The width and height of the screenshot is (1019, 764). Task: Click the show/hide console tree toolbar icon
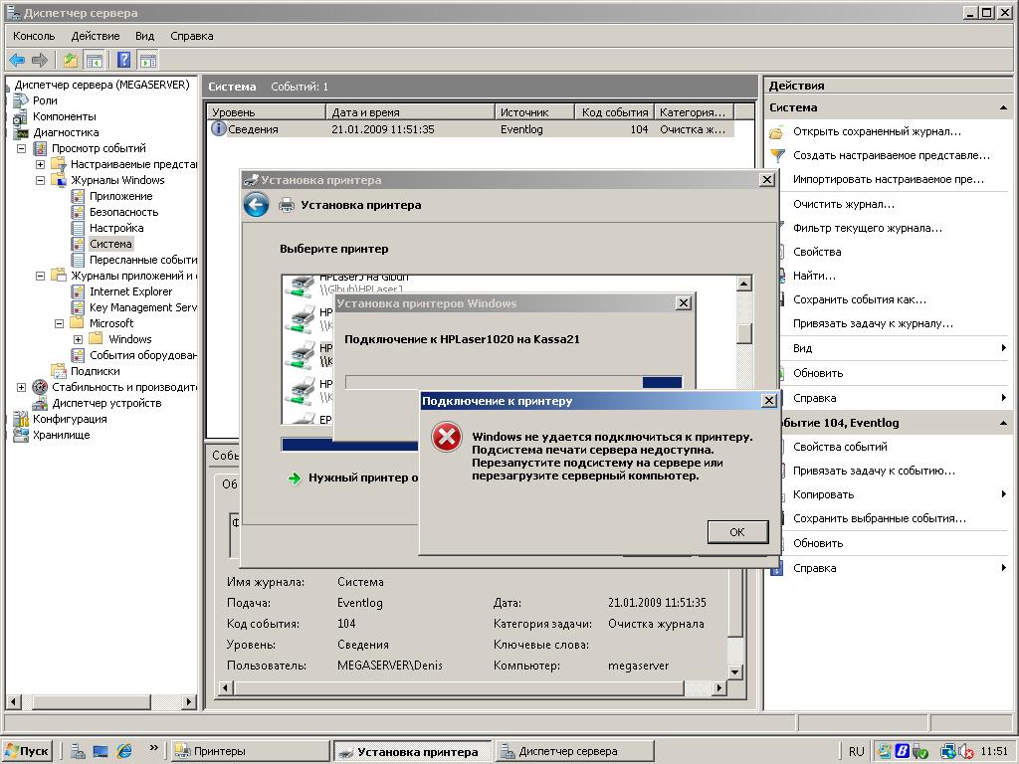tap(95, 61)
